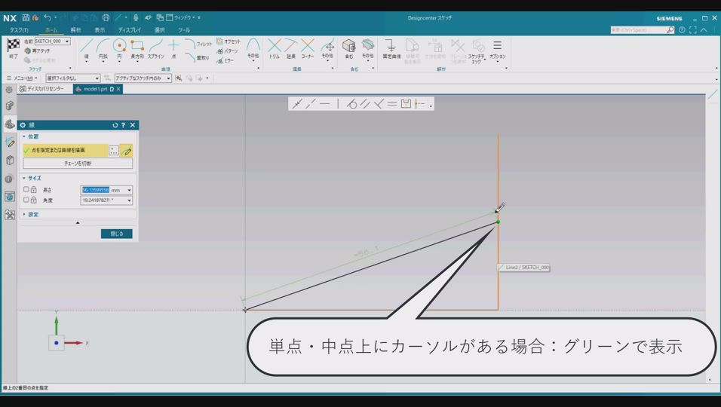Screen dimensions: 721x407
Task: Open the Options (オプション) dropdown
Action: click(x=497, y=49)
